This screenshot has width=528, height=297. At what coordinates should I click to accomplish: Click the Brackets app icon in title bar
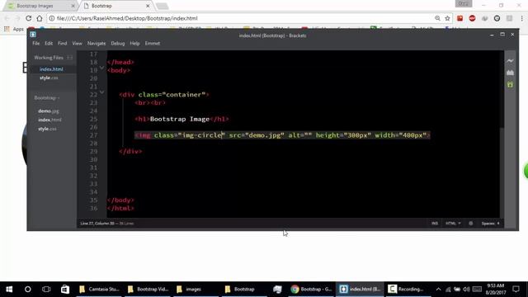(x=33, y=35)
